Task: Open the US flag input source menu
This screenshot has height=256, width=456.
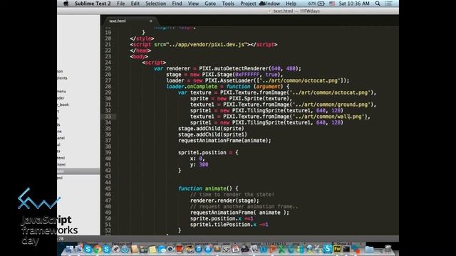Action: click(x=332, y=4)
